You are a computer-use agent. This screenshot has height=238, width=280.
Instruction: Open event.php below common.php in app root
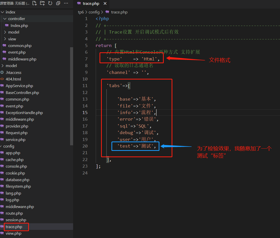[x=14, y=106]
